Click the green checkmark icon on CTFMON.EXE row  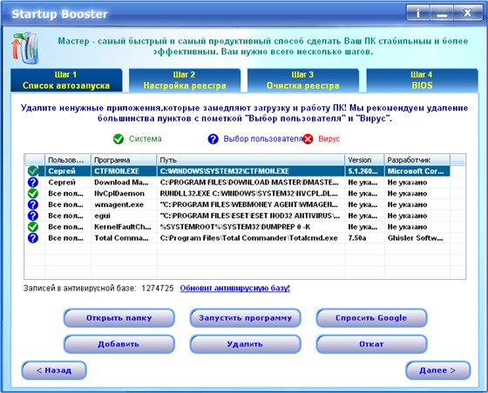tap(33, 171)
